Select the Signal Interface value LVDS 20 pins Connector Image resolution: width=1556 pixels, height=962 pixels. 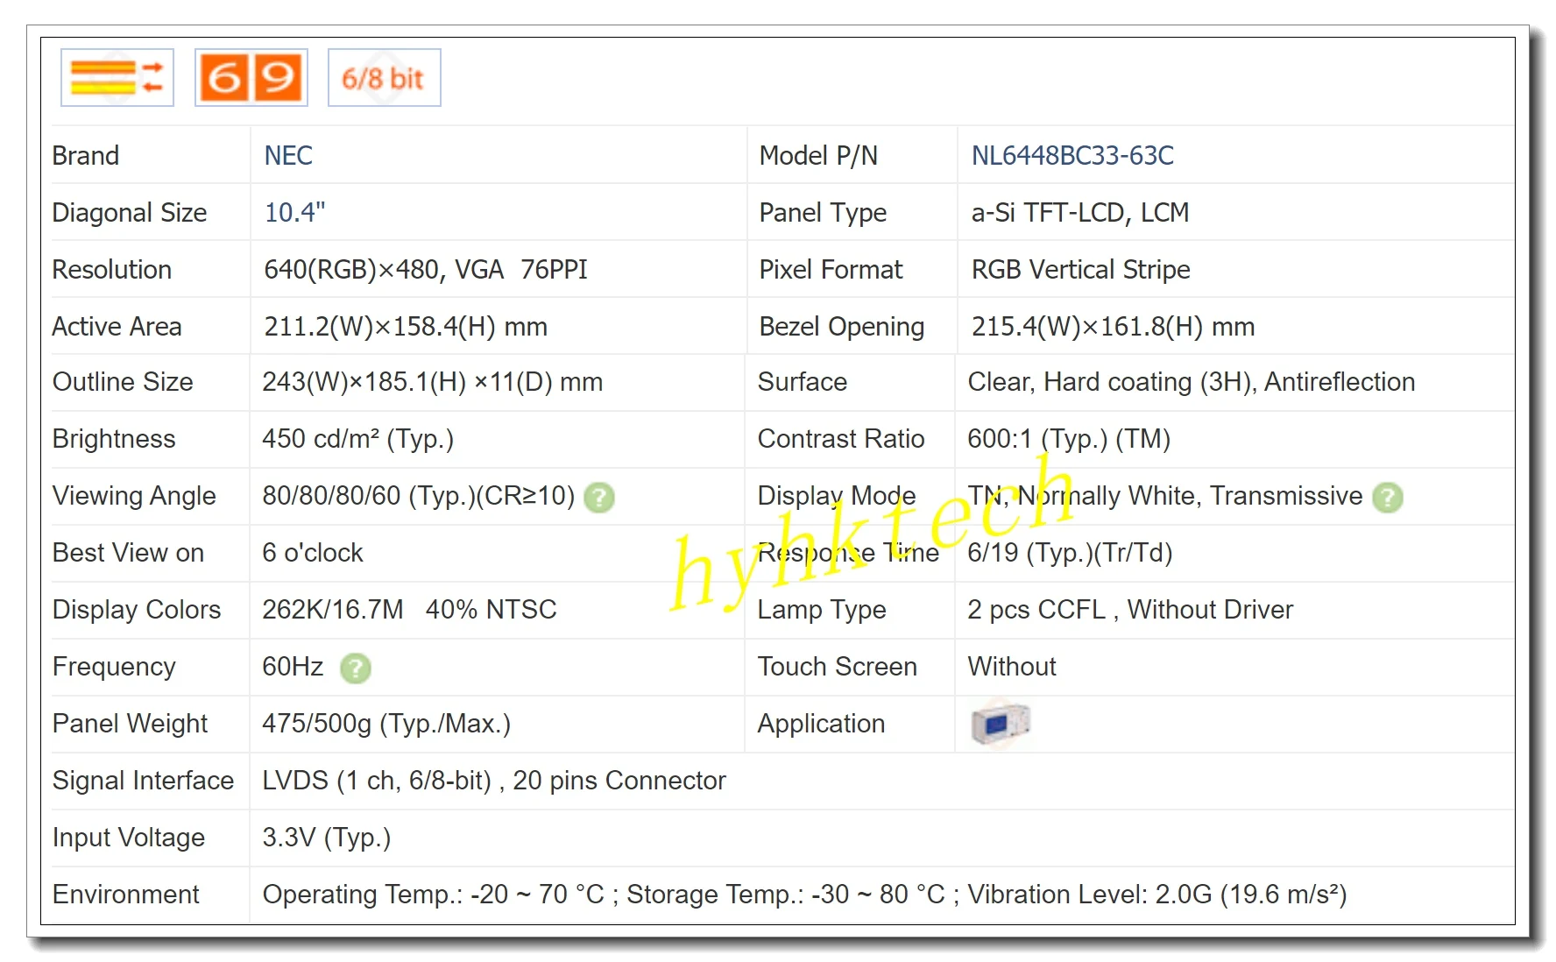[494, 781]
